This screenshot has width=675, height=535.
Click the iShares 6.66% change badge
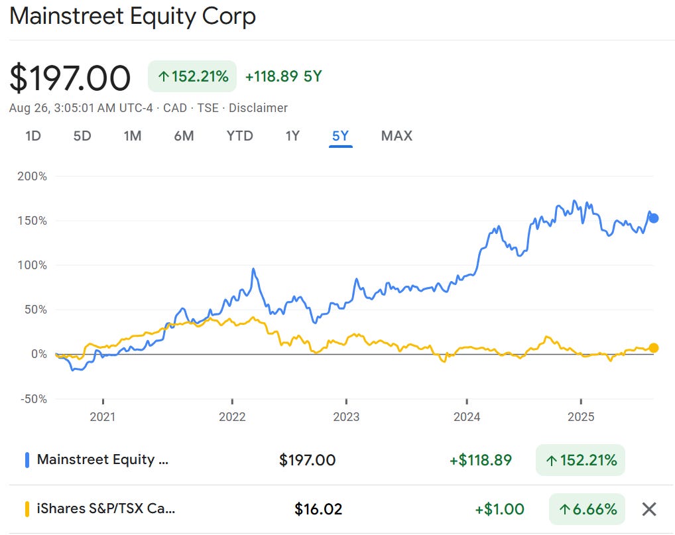[x=587, y=509]
